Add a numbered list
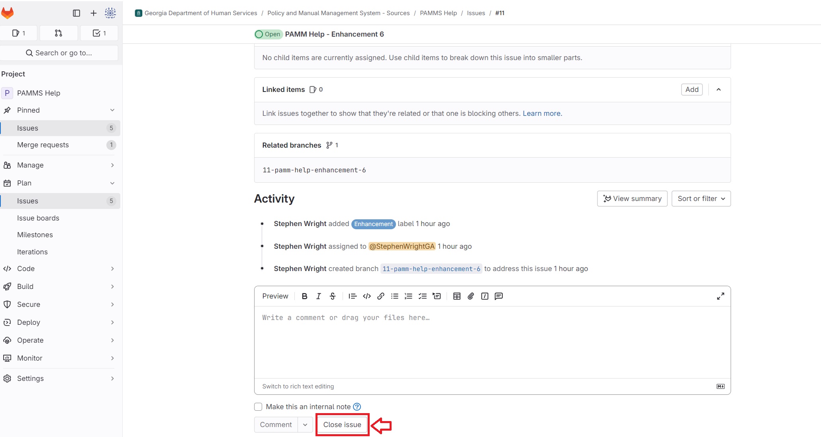 (409, 296)
